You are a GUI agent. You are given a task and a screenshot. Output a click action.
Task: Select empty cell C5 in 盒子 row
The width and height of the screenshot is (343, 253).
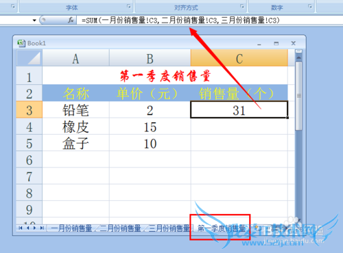(239, 143)
